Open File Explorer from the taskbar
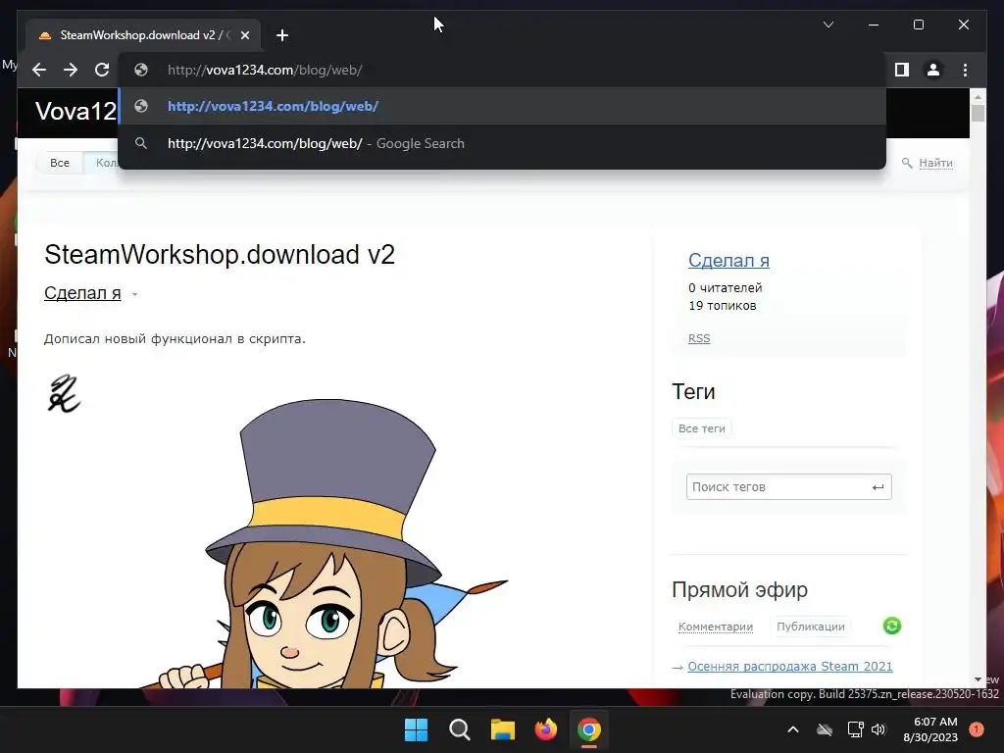Image resolution: width=1004 pixels, height=753 pixels. (503, 729)
